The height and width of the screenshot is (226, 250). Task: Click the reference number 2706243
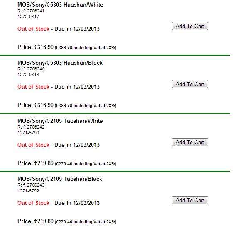[36, 185]
